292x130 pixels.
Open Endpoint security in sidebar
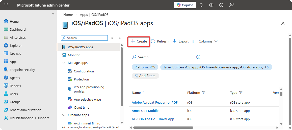(x=22, y=70)
